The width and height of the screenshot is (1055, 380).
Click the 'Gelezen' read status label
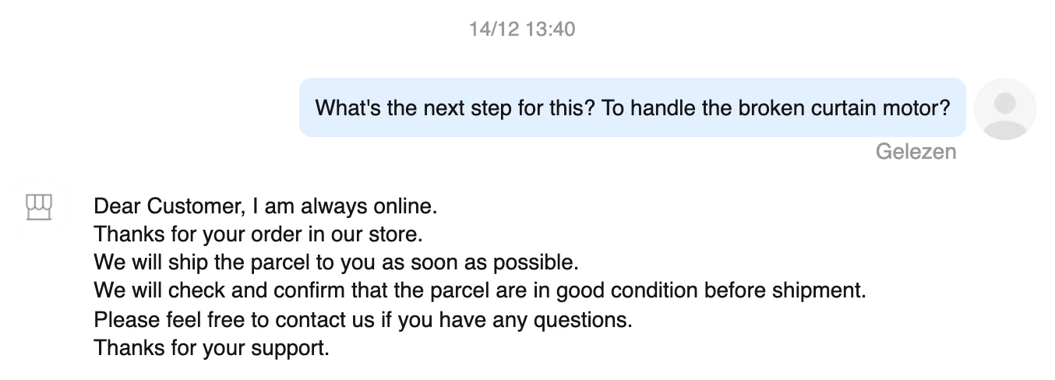916,151
